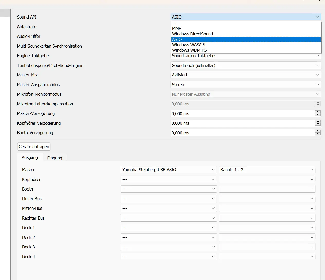Pick Windows WDM-KS sound API
This screenshot has width=325, height=280.
point(189,50)
